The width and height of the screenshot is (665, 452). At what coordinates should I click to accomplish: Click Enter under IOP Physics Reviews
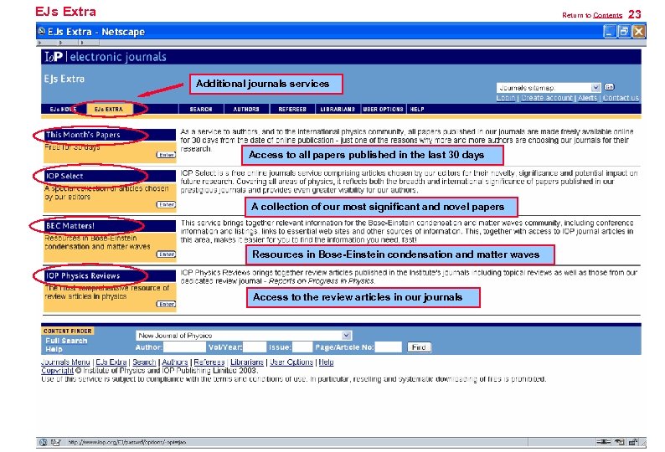(x=166, y=304)
